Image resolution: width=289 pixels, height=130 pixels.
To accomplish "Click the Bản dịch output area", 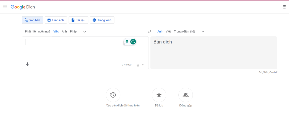I will (214, 53).
